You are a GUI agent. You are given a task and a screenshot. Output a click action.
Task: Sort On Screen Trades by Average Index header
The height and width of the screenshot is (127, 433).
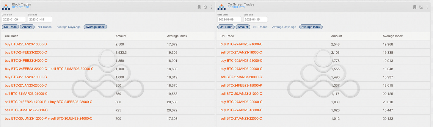click(x=393, y=36)
